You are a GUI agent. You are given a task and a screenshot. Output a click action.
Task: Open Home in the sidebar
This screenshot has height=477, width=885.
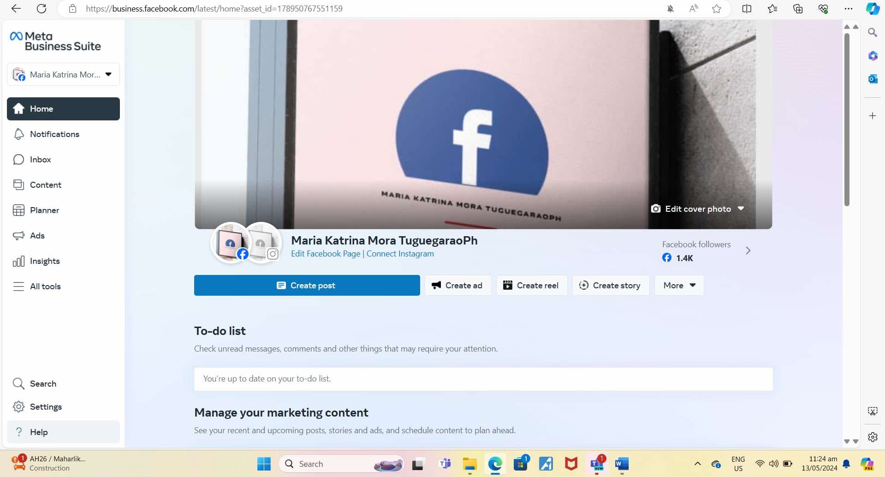tap(63, 109)
